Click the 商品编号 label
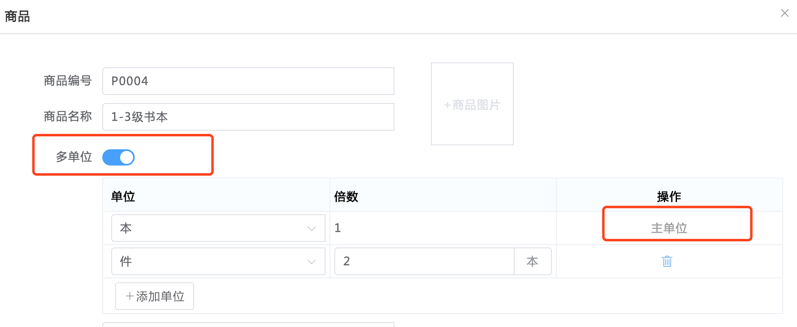The height and width of the screenshot is (327, 797). click(68, 81)
